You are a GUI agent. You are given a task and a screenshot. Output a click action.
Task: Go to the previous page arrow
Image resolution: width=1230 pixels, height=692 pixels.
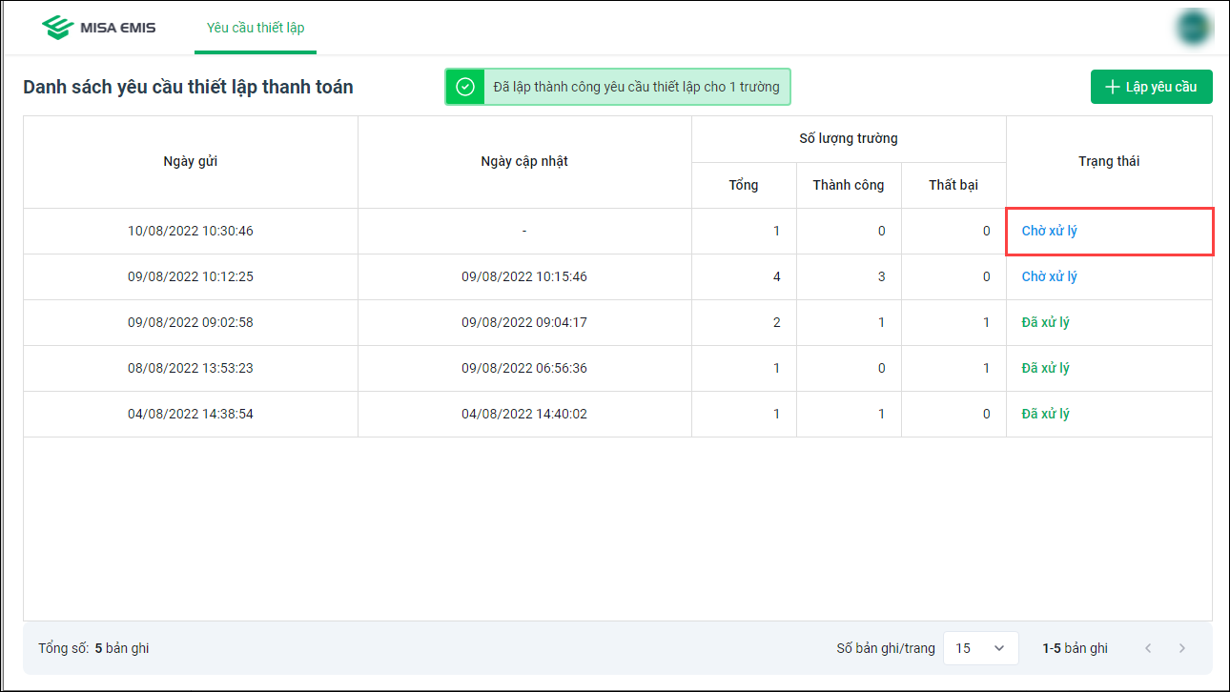click(1148, 648)
